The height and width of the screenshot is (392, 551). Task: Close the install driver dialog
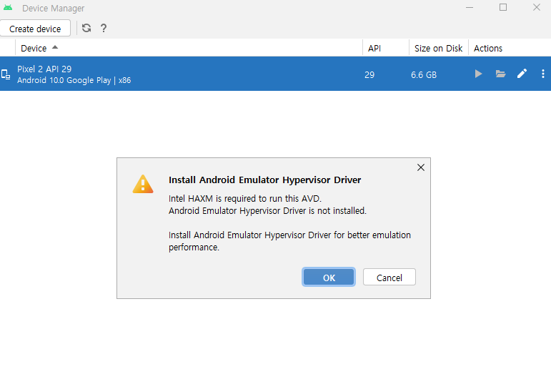pyautogui.click(x=421, y=167)
